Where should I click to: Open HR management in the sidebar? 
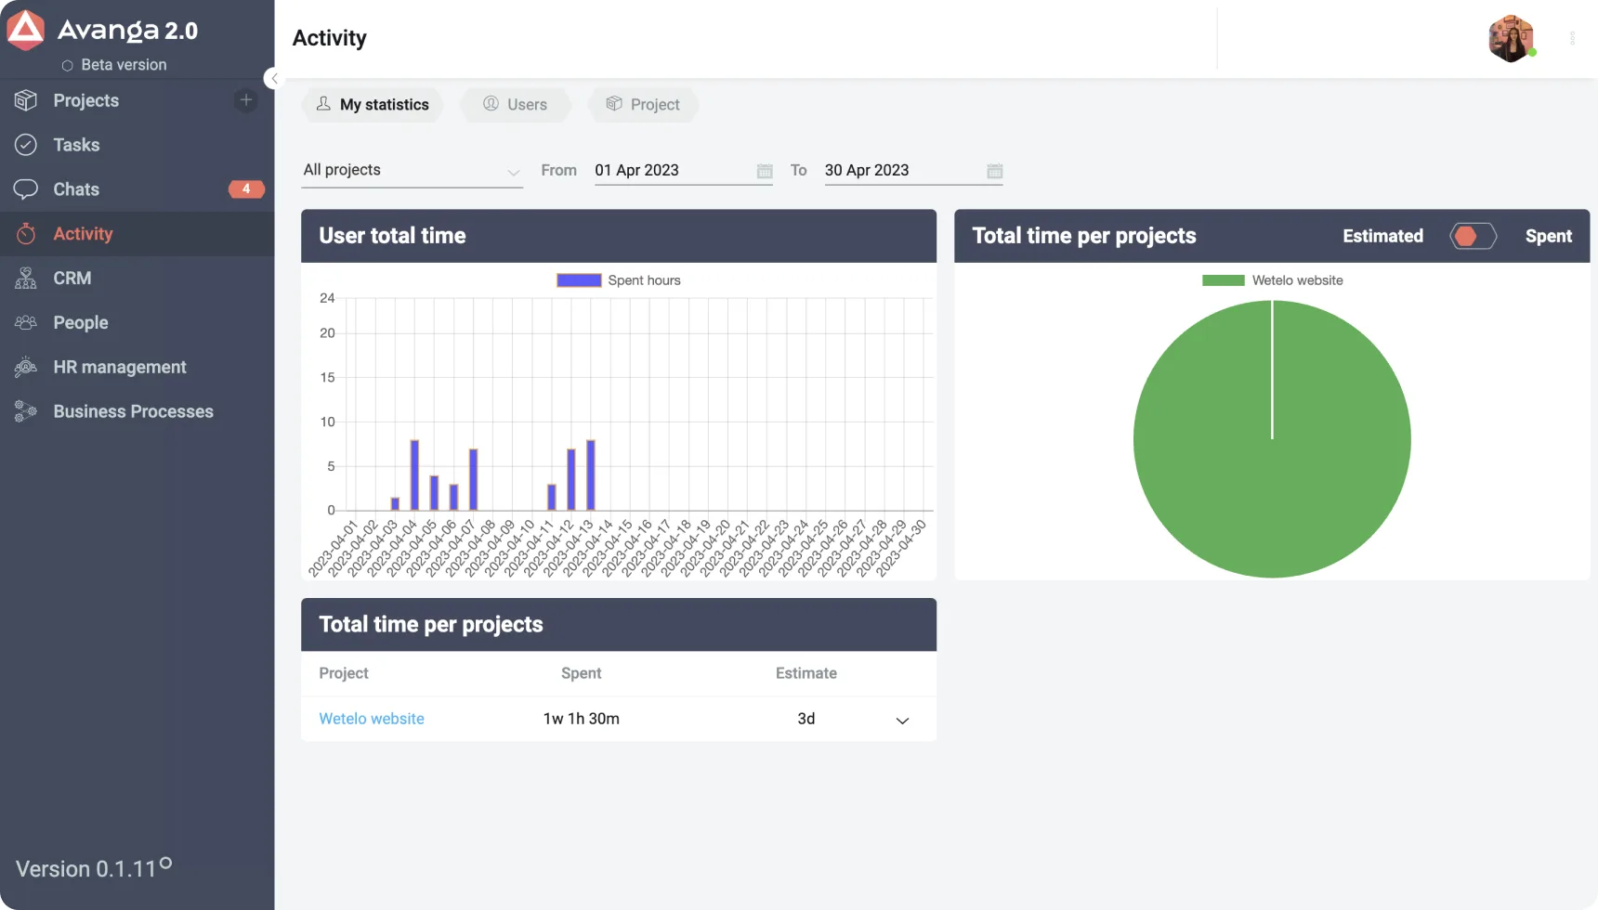tap(120, 368)
